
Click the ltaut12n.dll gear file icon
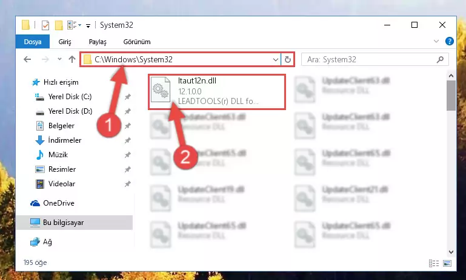(161, 90)
